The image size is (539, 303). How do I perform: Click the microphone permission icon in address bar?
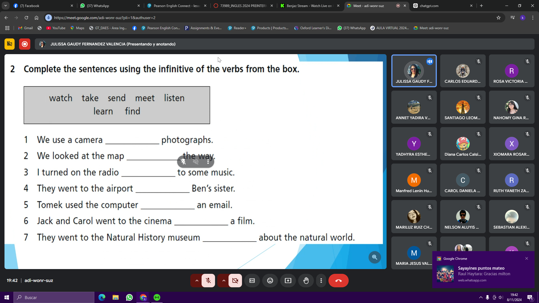[x=49, y=18]
